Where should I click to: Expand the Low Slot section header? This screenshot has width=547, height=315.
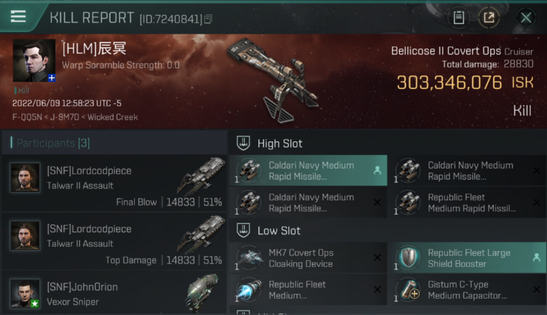(x=387, y=231)
